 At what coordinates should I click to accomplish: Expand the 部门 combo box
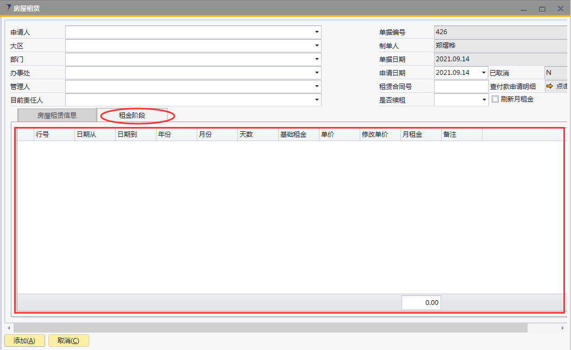coord(317,59)
